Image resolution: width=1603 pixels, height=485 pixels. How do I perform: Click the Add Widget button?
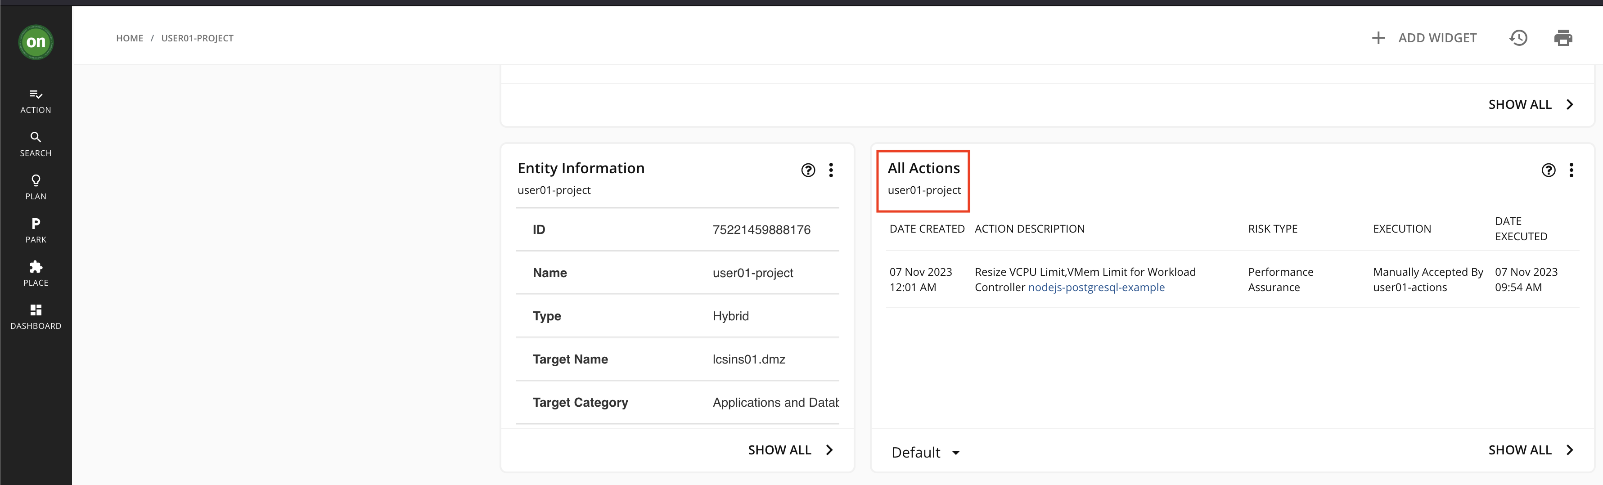[1424, 38]
